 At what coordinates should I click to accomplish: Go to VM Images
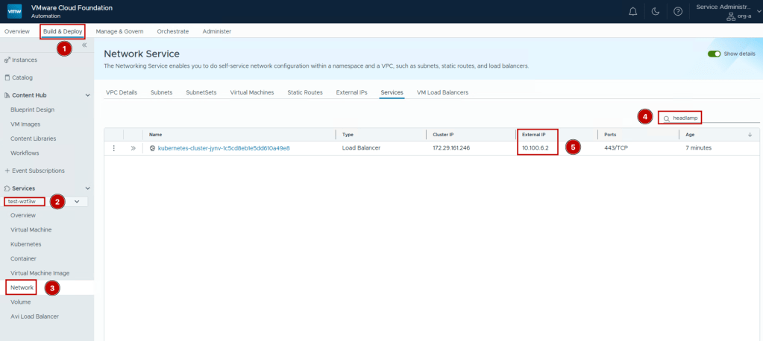pos(25,124)
